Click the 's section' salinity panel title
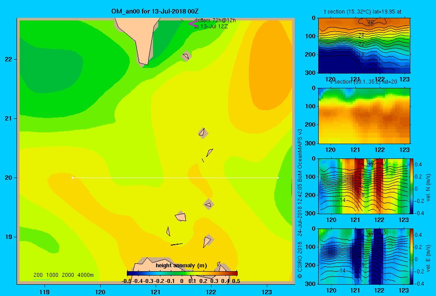 364,82
